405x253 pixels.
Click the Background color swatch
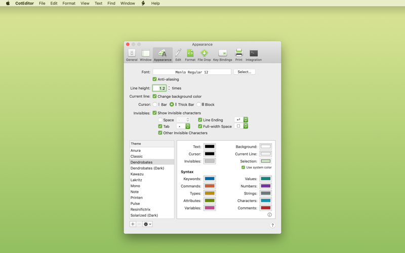coord(265,147)
